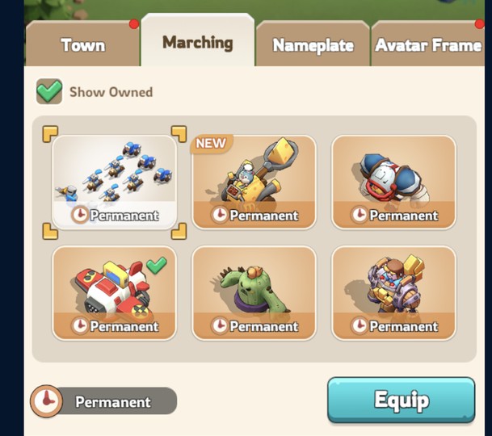Click the Equip button
The image size is (492, 436).
pos(402,400)
